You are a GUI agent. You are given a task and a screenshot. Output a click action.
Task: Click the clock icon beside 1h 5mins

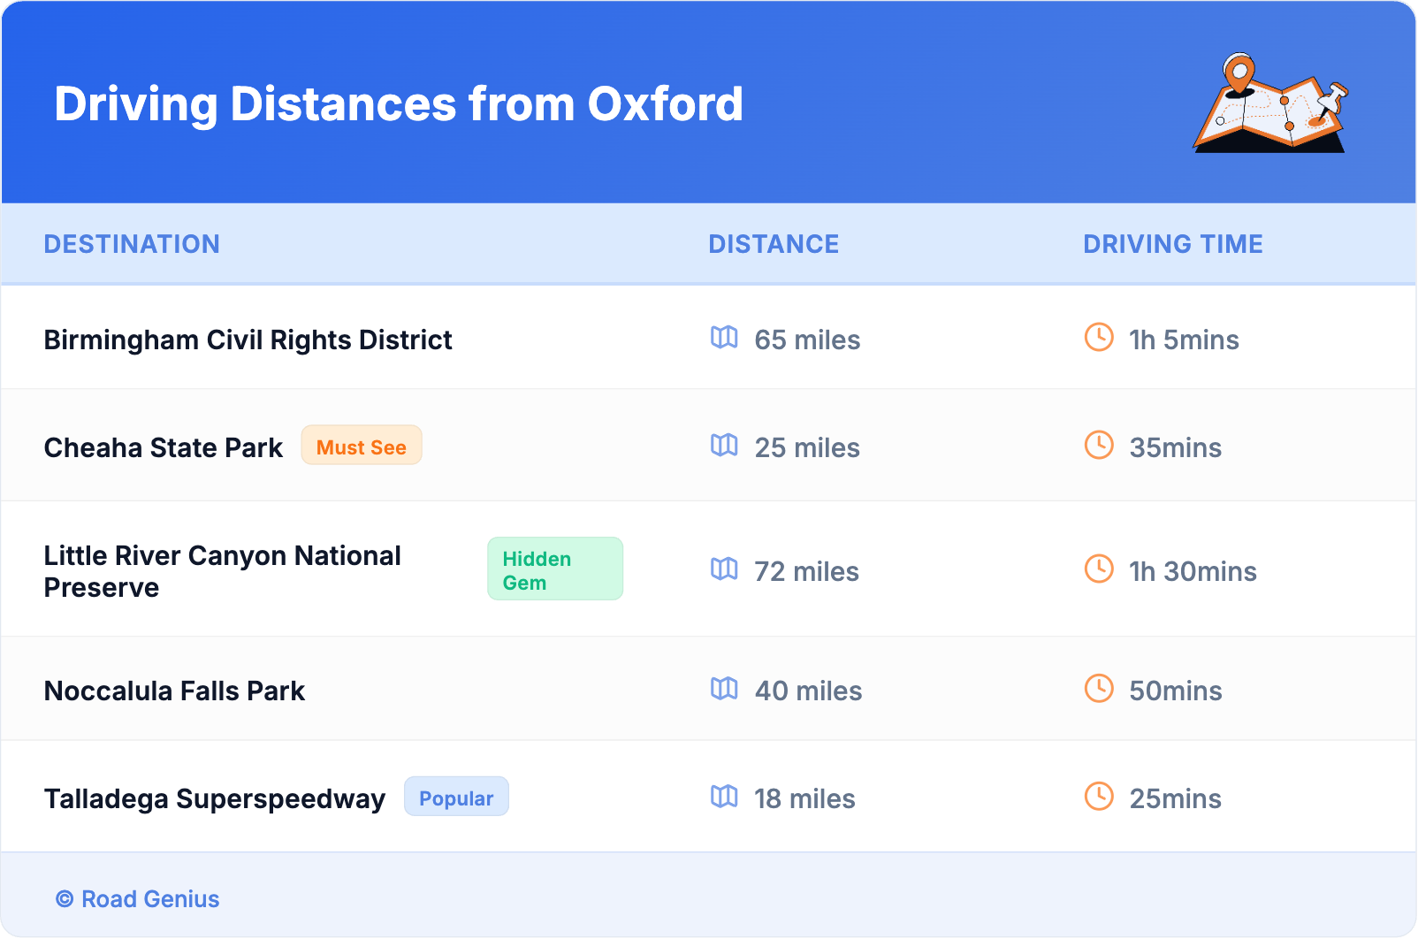pos(1099,338)
